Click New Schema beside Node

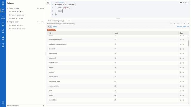[40, 8]
